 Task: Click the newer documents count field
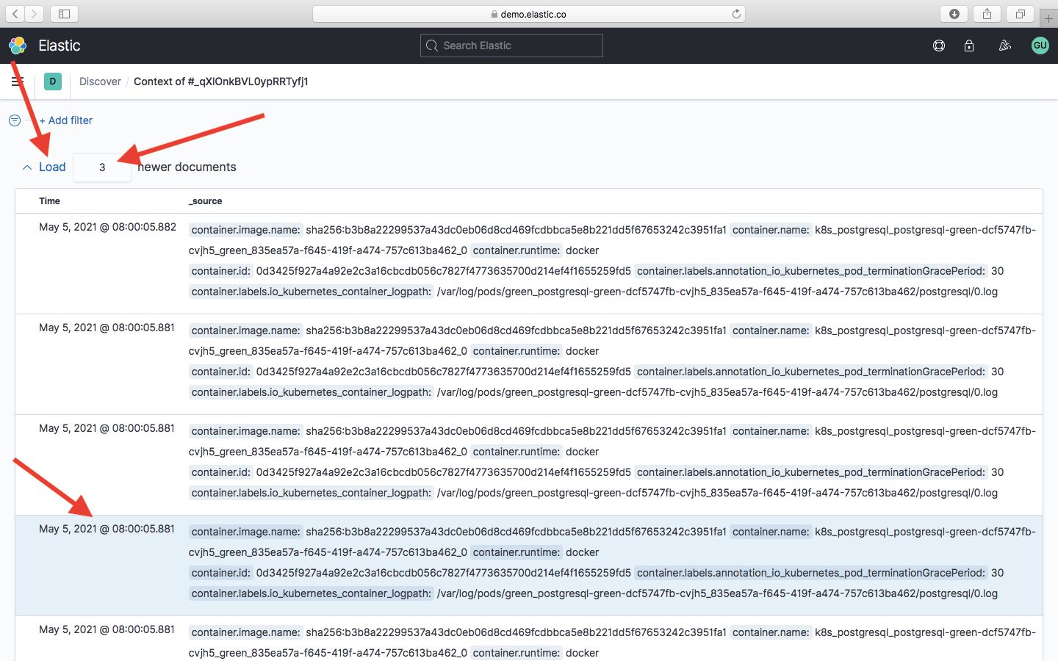pos(102,167)
